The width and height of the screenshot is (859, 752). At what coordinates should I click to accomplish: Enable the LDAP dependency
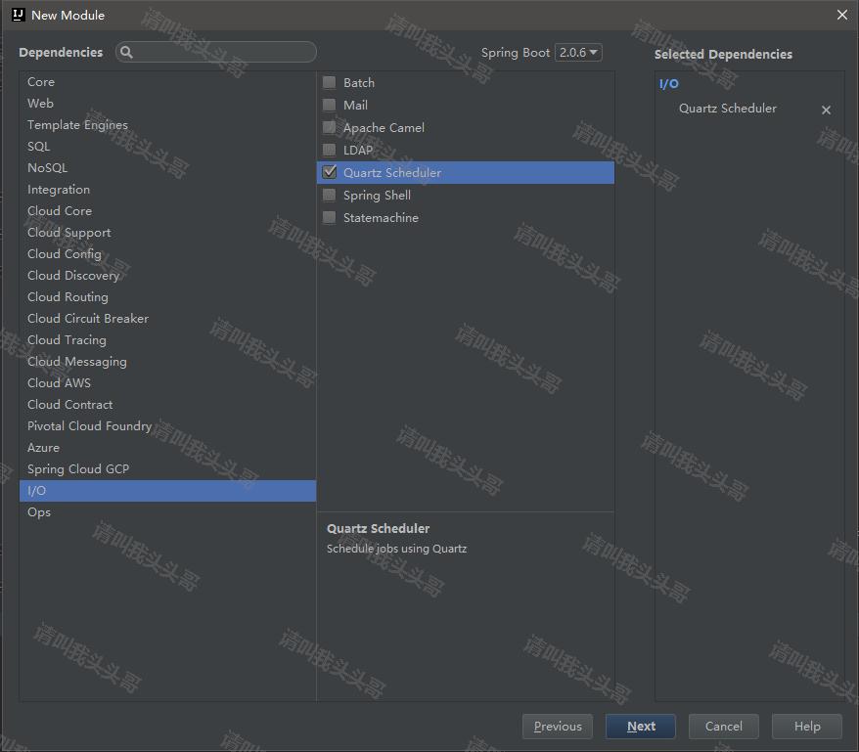[330, 150]
